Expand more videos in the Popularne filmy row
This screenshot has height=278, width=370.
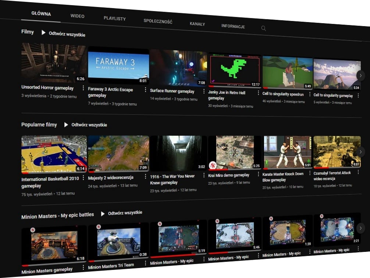coord(361,152)
